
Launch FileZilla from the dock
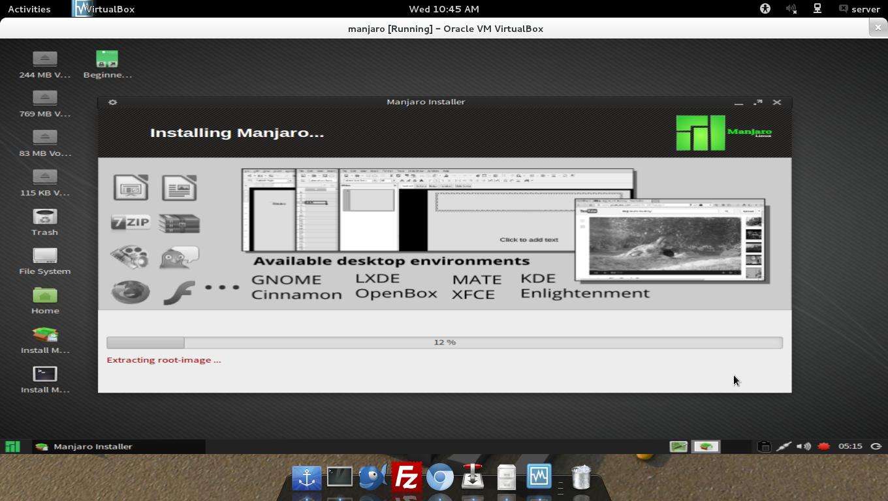point(406,478)
